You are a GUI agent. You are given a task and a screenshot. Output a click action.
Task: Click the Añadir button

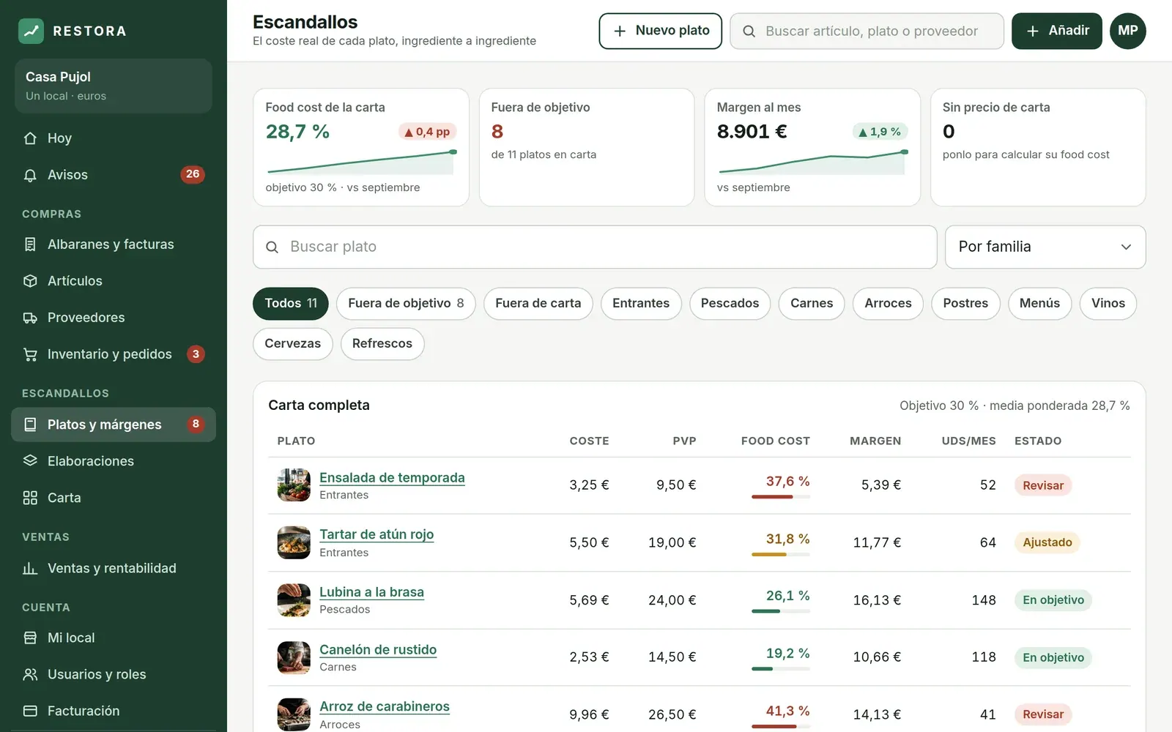point(1057,31)
